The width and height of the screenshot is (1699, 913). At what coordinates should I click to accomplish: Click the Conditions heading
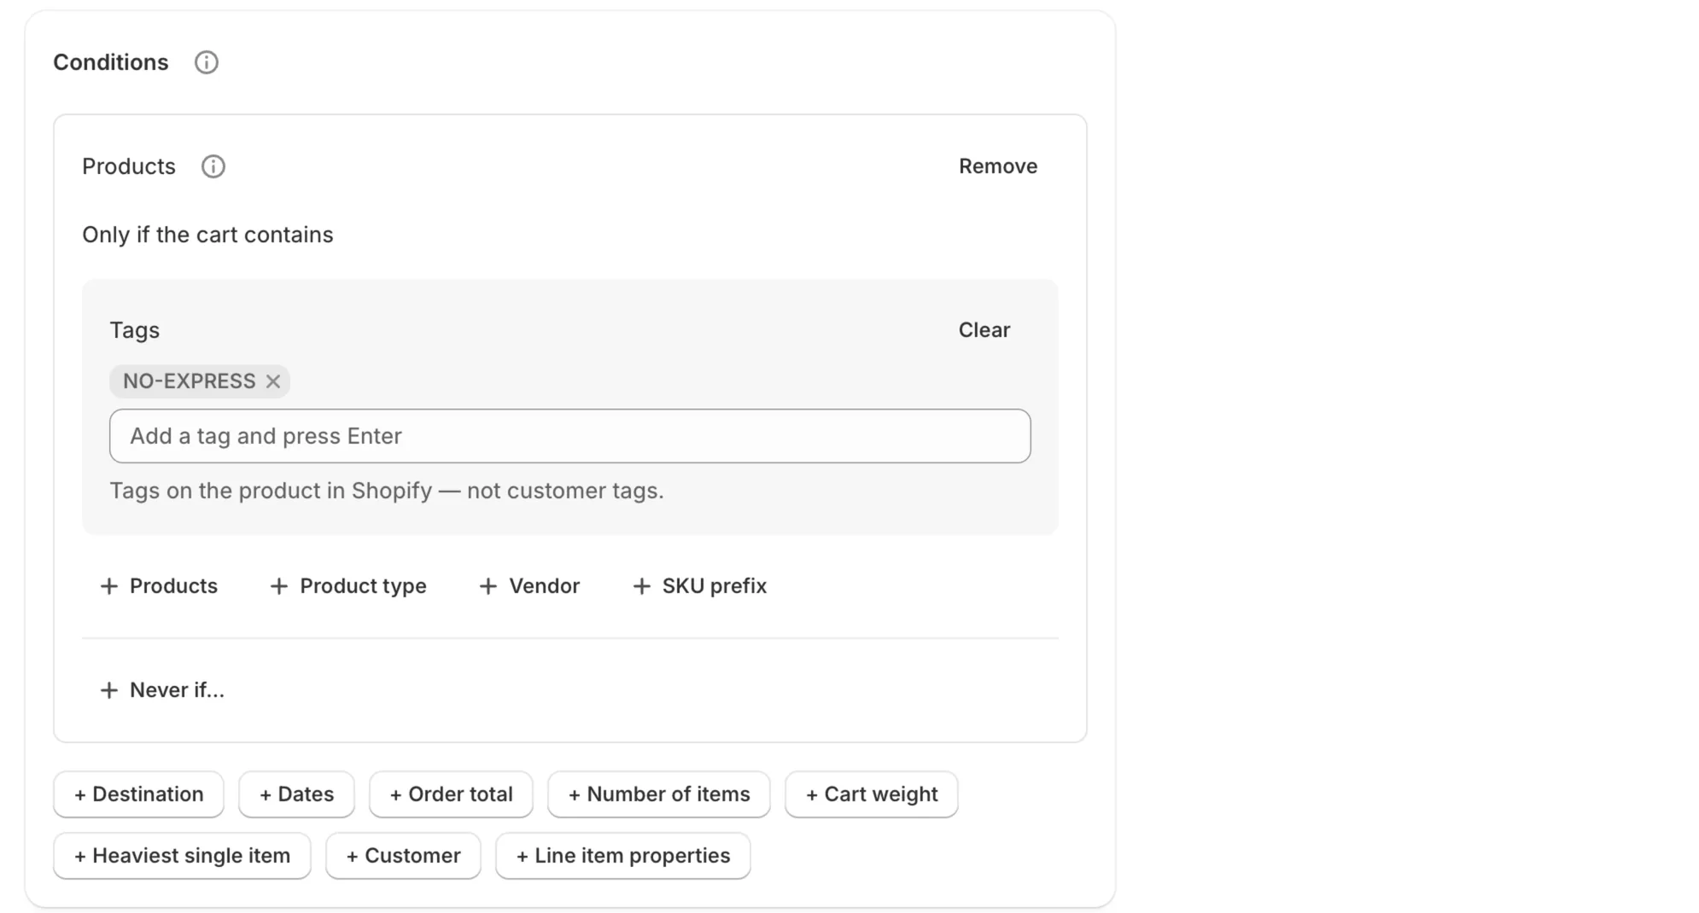coord(111,62)
